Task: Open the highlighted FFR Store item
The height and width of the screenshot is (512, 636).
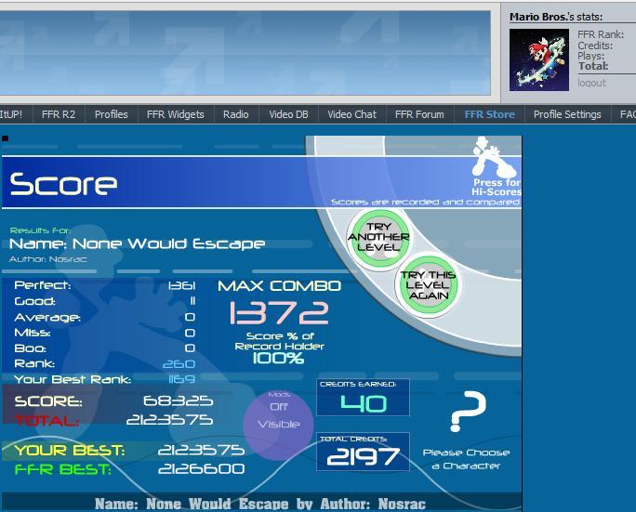Action: tap(489, 114)
